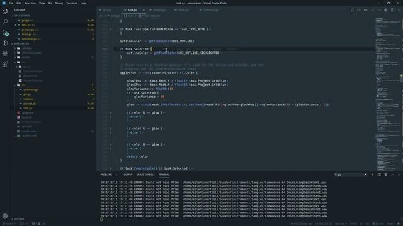Image resolution: width=403 pixels, height=226 pixels.
Task: Expand the Outline section in the sidebar
Action: click(18, 219)
